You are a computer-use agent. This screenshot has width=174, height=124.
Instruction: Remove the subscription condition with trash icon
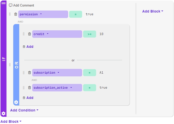[29, 73]
